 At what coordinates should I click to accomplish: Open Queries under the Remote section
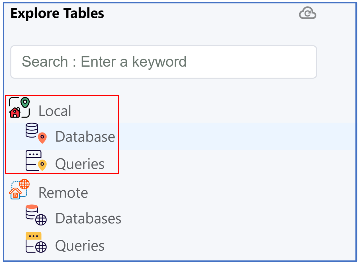(80, 246)
